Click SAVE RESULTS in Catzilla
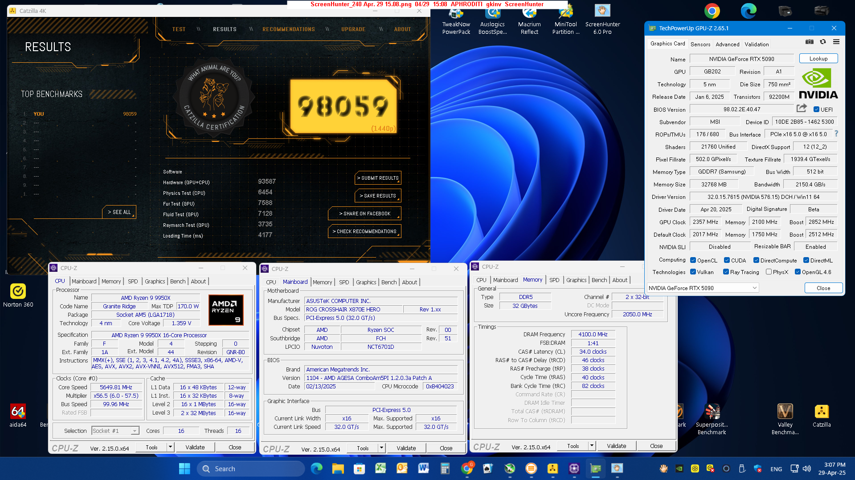 pyautogui.click(x=378, y=196)
